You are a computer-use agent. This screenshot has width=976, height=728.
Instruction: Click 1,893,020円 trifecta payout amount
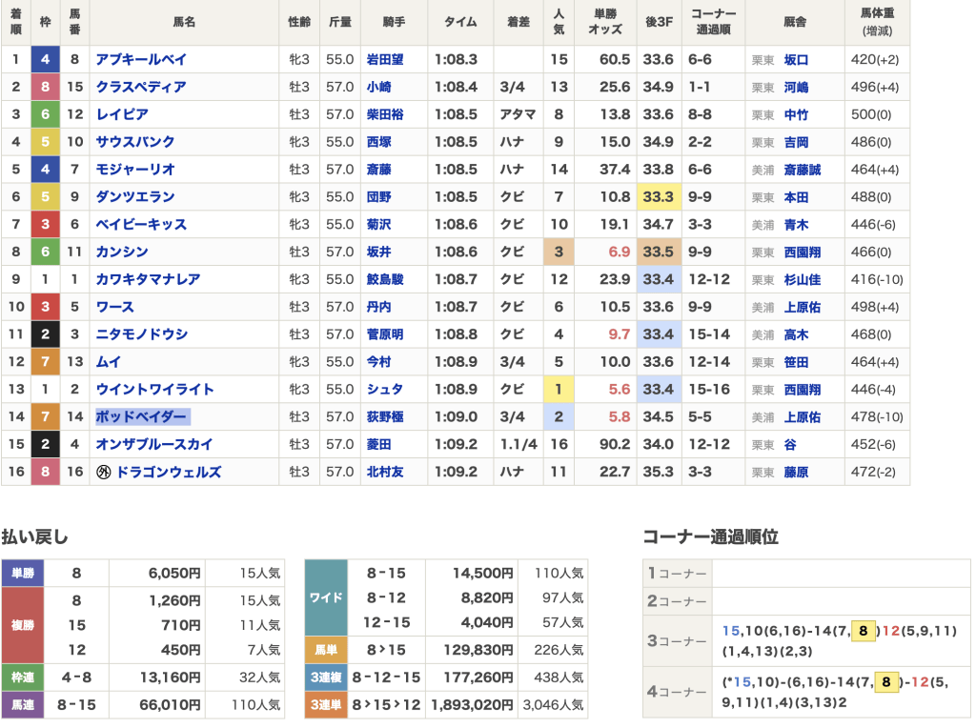(473, 704)
